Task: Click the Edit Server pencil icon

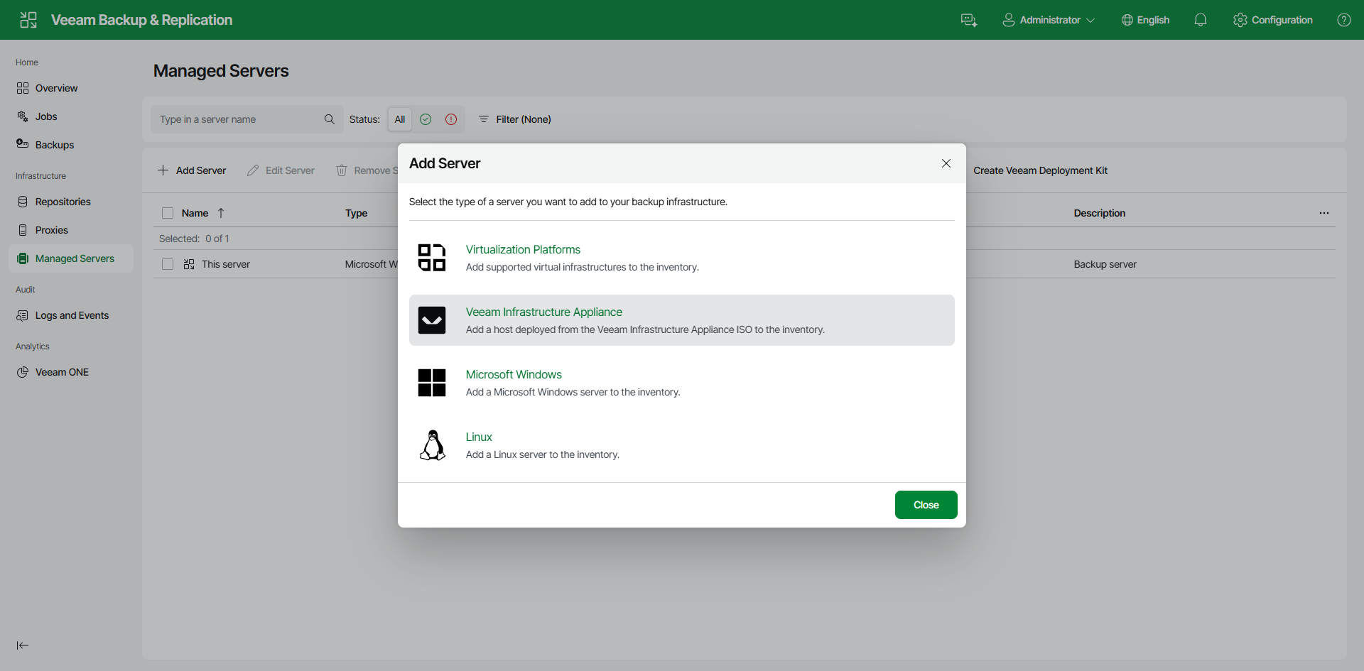Action: [x=253, y=170]
